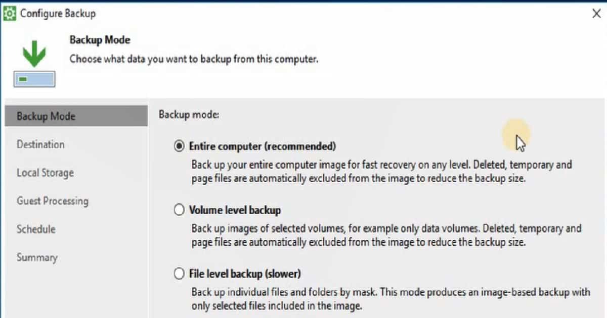Click the File level backup description text
Screen dimensions: 607x318
coord(391,299)
